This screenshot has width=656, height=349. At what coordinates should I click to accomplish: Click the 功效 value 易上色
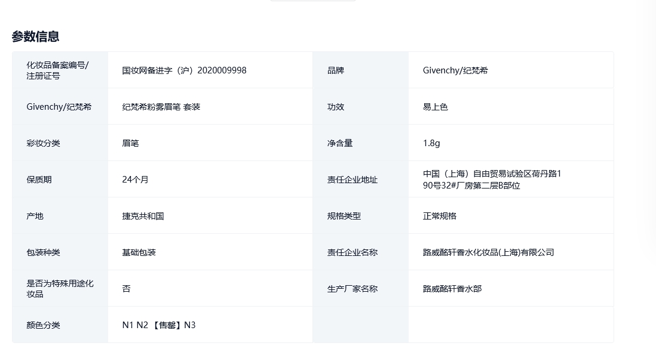tap(436, 107)
